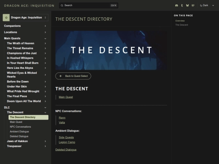Go to Dragon Age: Inquisition site title

(x=29, y=6)
